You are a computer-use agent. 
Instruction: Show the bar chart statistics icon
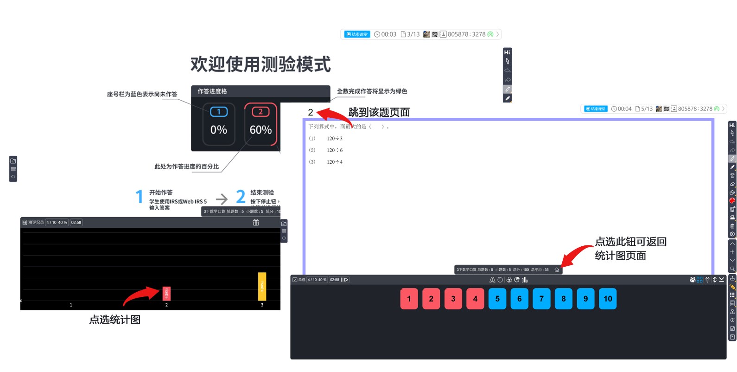click(525, 280)
